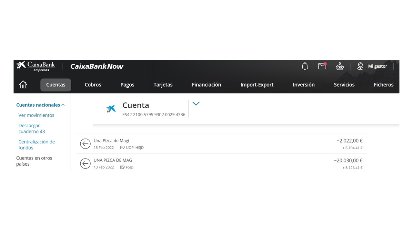Open the mail envelope inbox icon
The image size is (413, 232).
coord(322,66)
